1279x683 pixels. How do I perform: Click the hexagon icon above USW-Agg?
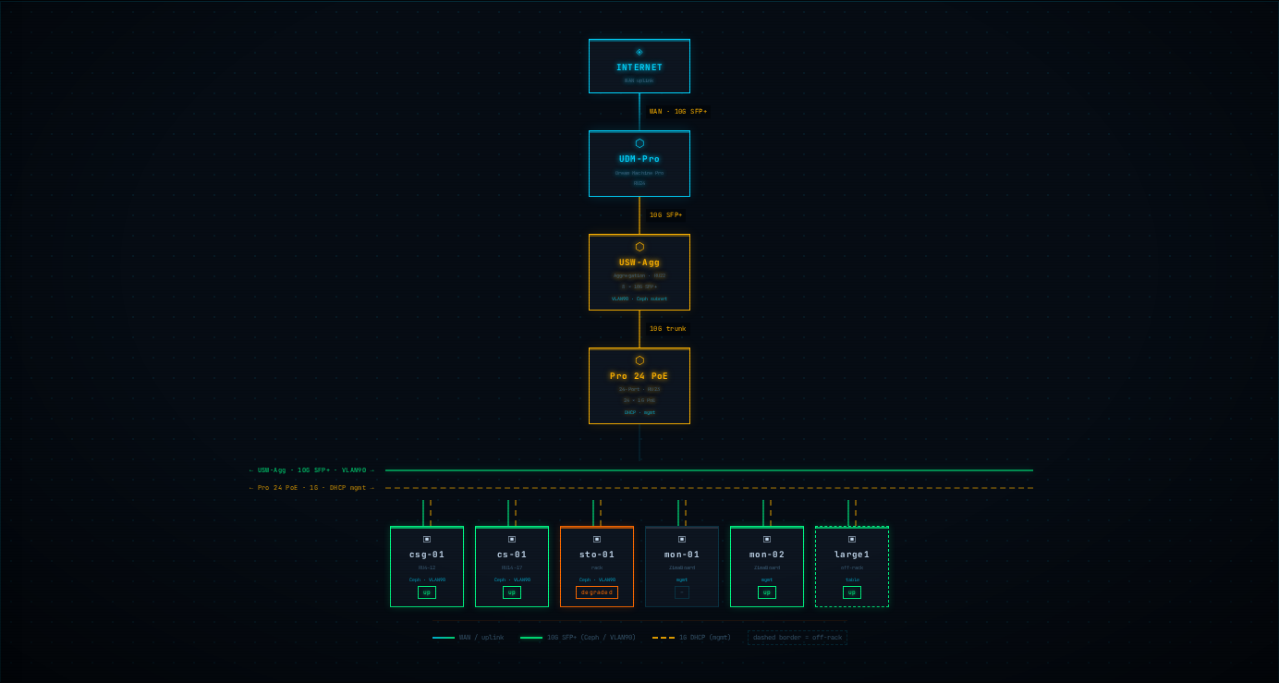(x=639, y=247)
